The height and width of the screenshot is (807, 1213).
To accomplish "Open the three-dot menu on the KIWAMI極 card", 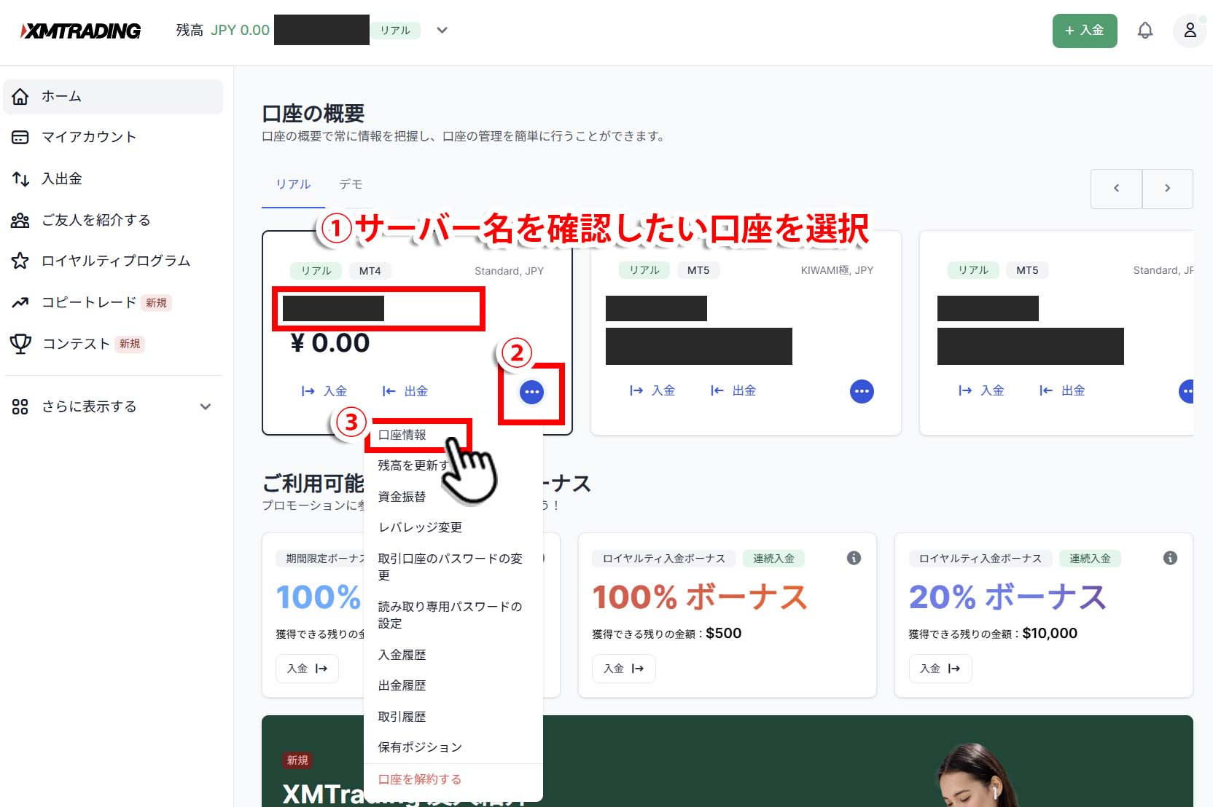I will [862, 391].
